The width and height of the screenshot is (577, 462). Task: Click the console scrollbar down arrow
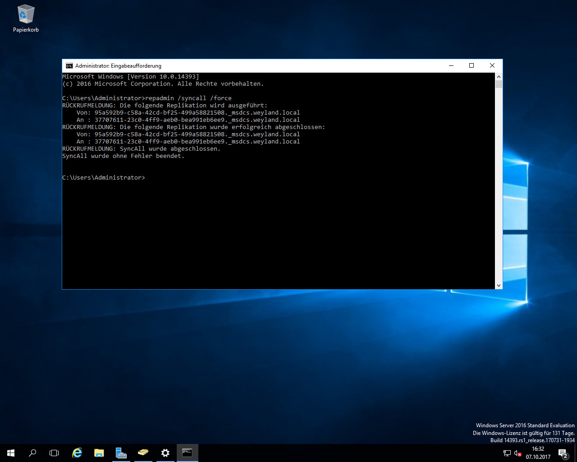[x=499, y=285]
